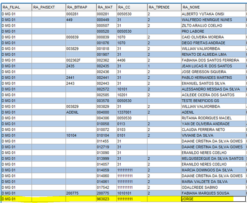Select the RA_MAT cell 017542

point(106,187)
